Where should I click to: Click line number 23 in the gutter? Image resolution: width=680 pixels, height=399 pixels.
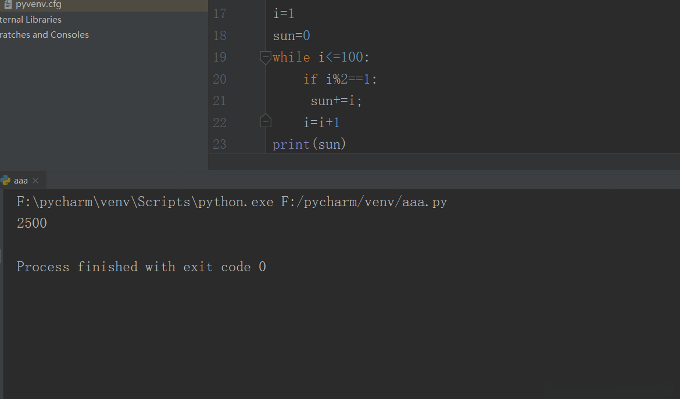click(220, 144)
